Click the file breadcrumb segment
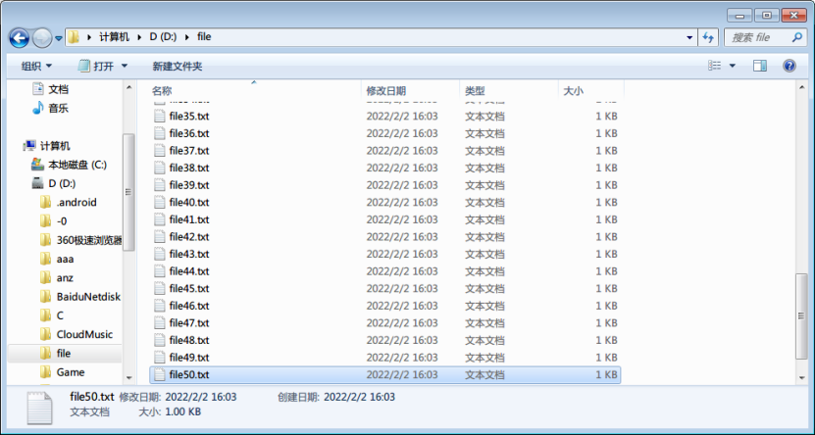This screenshot has height=435, width=815. 204,37
